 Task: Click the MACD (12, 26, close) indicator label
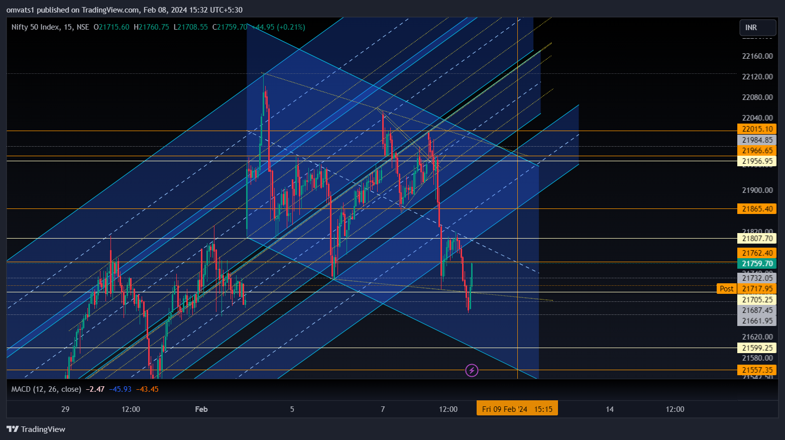(46, 389)
